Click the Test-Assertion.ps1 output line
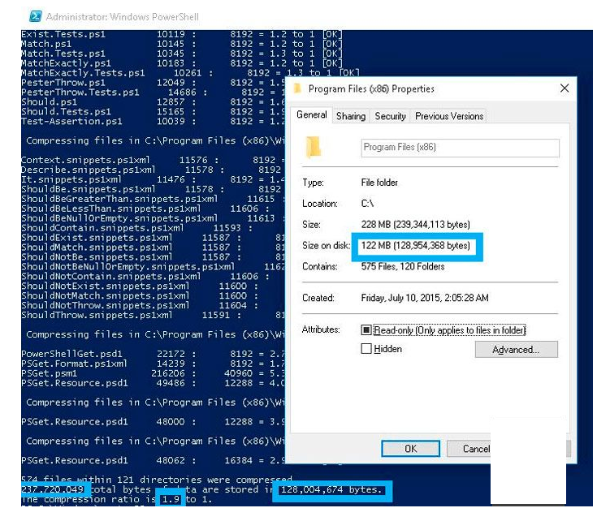The width and height of the screenshot is (597, 508). pyautogui.click(x=153, y=122)
